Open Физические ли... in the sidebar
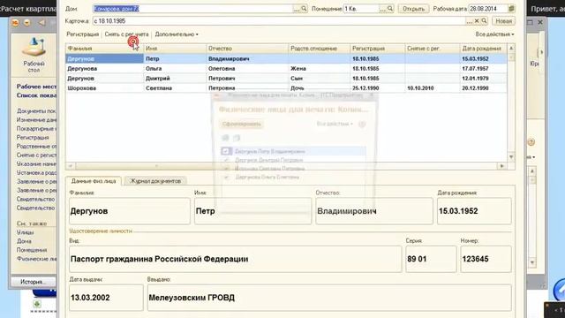This screenshot has width=565, height=318. (x=36, y=259)
